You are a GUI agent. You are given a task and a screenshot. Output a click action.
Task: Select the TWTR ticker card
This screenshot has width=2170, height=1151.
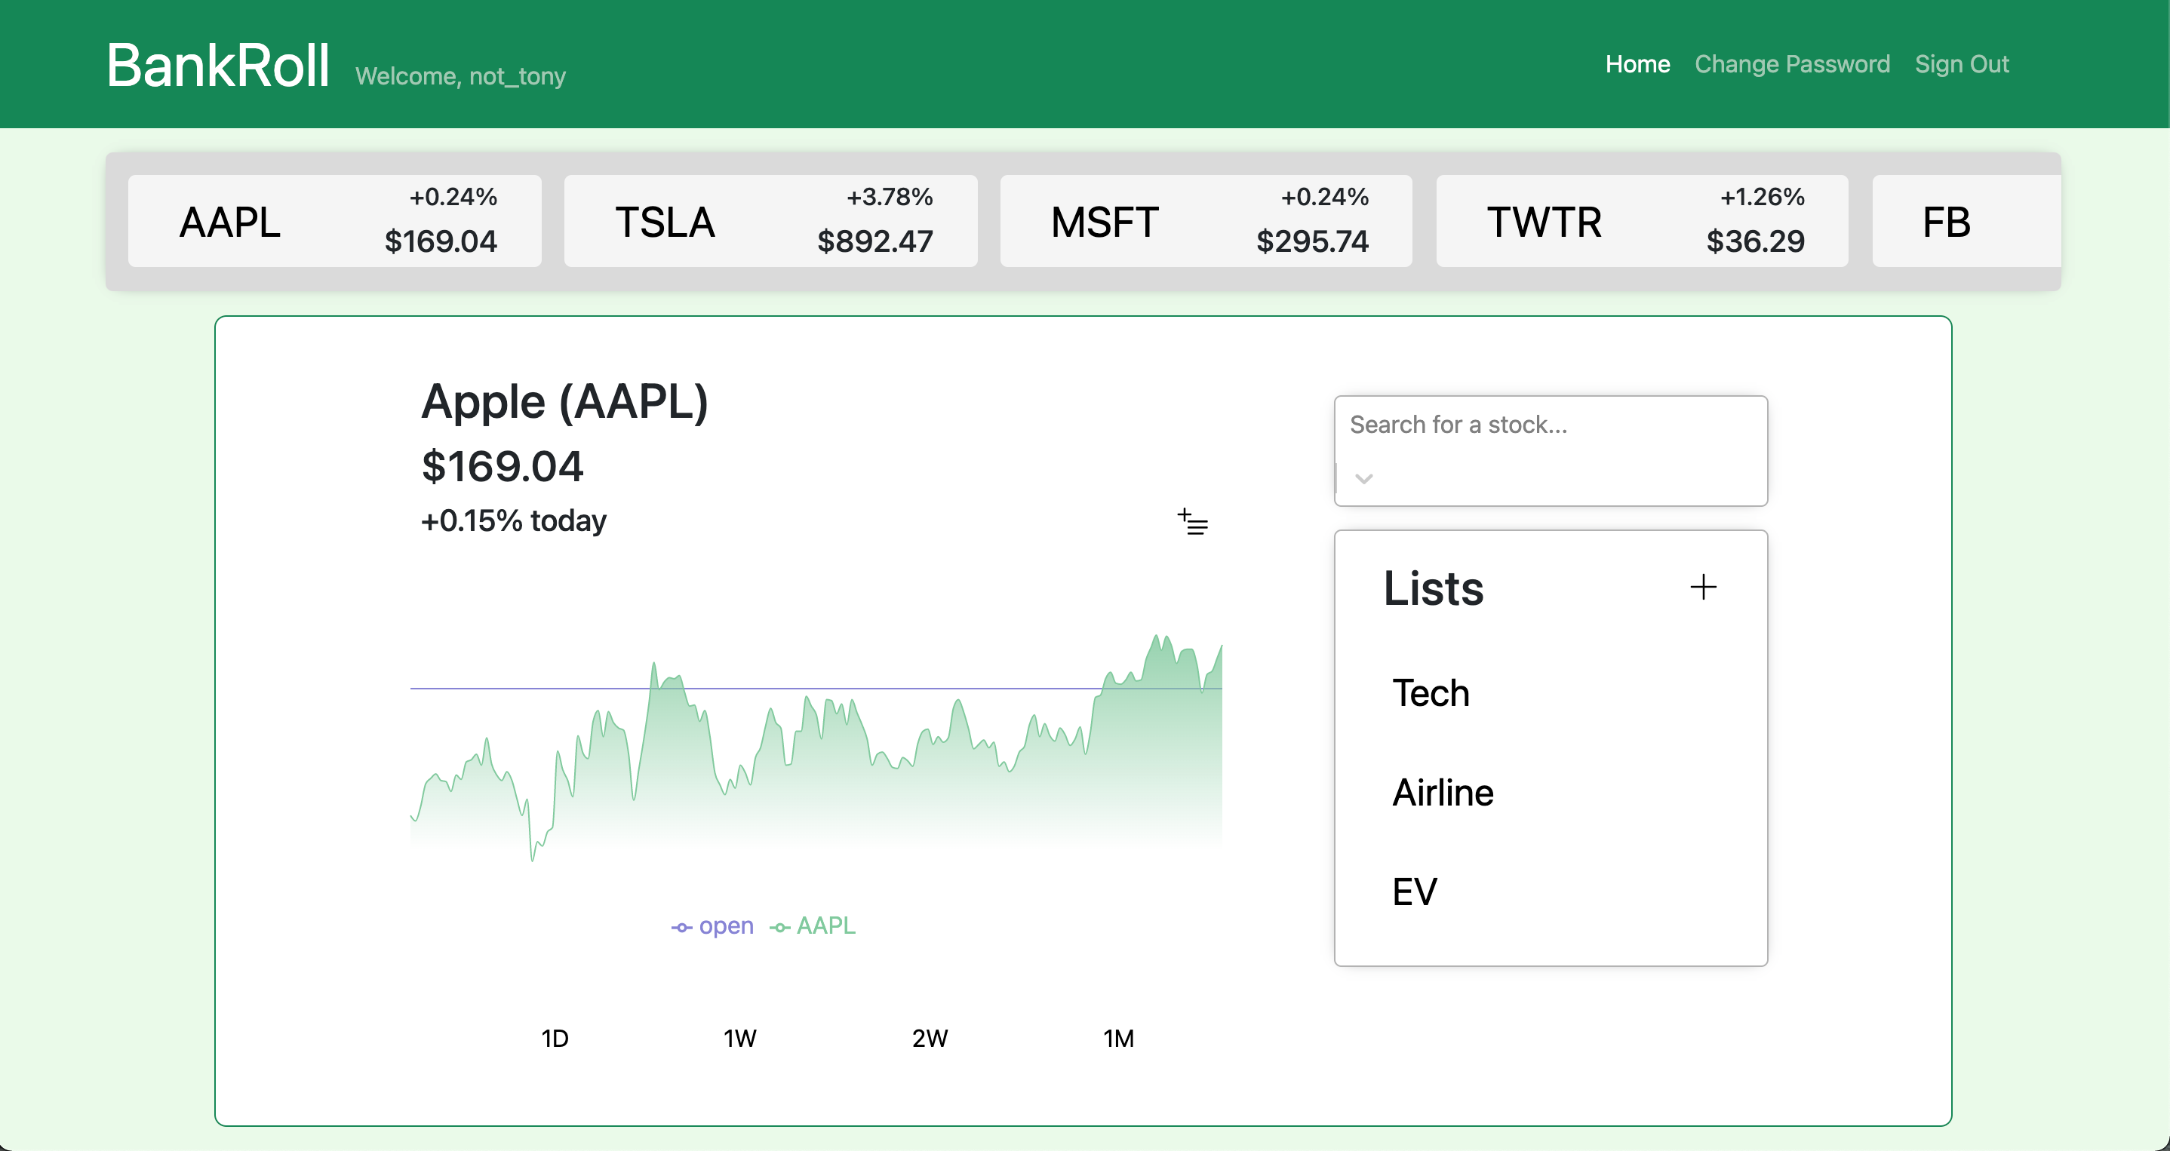click(1642, 222)
